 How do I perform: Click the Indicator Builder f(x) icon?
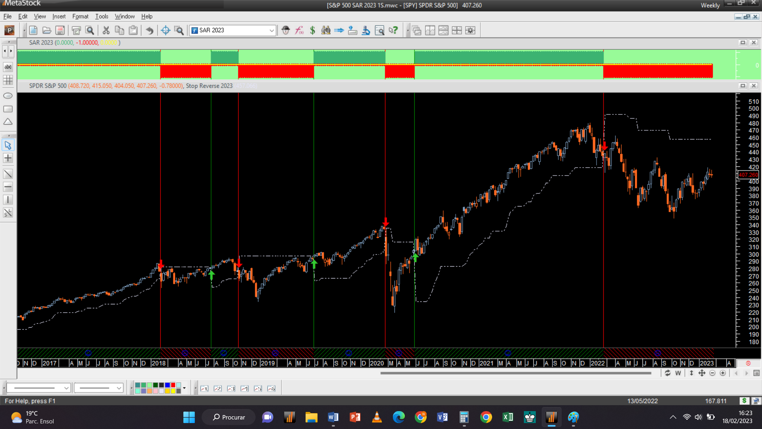click(x=299, y=30)
